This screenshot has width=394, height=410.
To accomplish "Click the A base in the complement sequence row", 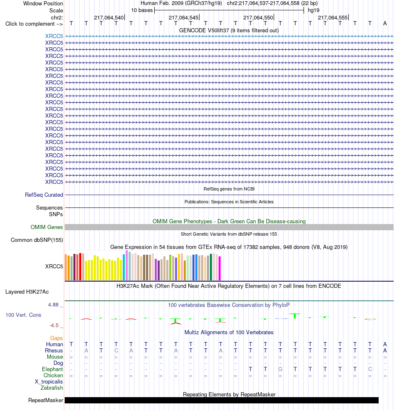I will 385,23.
